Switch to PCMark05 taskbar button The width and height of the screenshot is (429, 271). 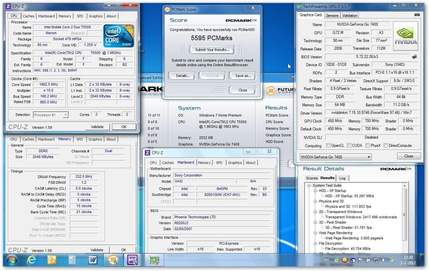113,260
